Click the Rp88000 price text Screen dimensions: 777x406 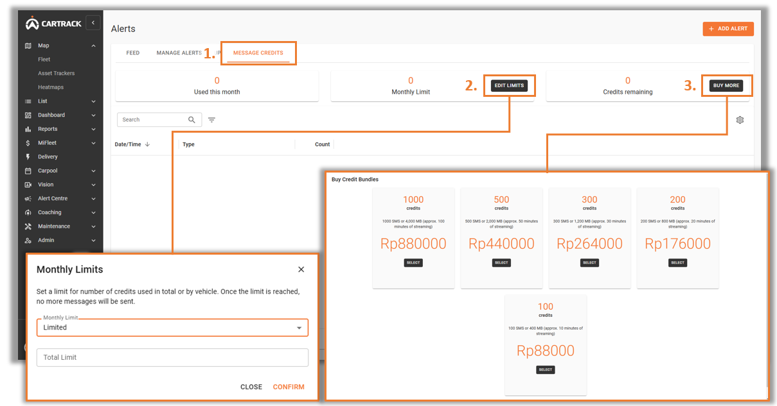pyautogui.click(x=546, y=351)
